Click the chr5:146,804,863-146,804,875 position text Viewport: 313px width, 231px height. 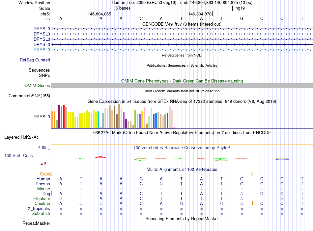(x=216, y=3)
